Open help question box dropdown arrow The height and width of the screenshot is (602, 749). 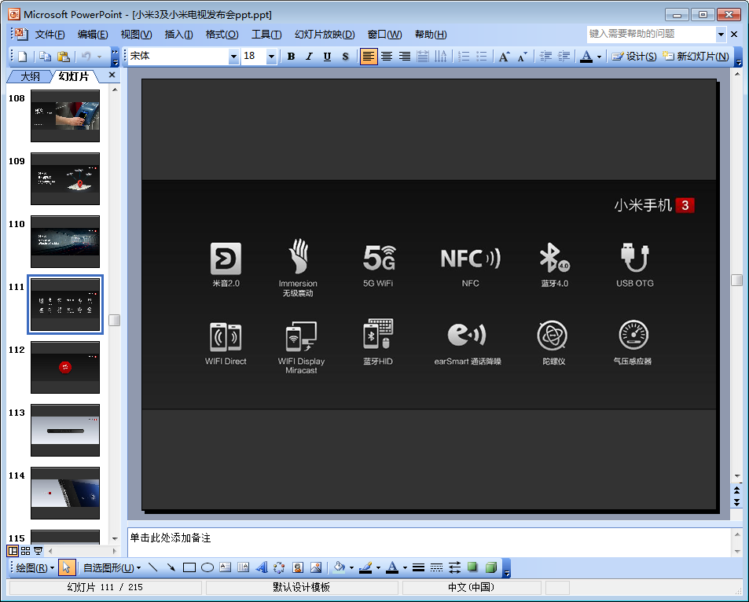[721, 34]
